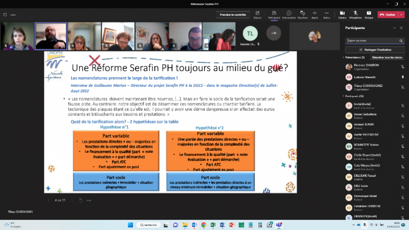
Task: Toggle mic icon for Tifany COUDOUGNES
Action: click(x=402, y=87)
